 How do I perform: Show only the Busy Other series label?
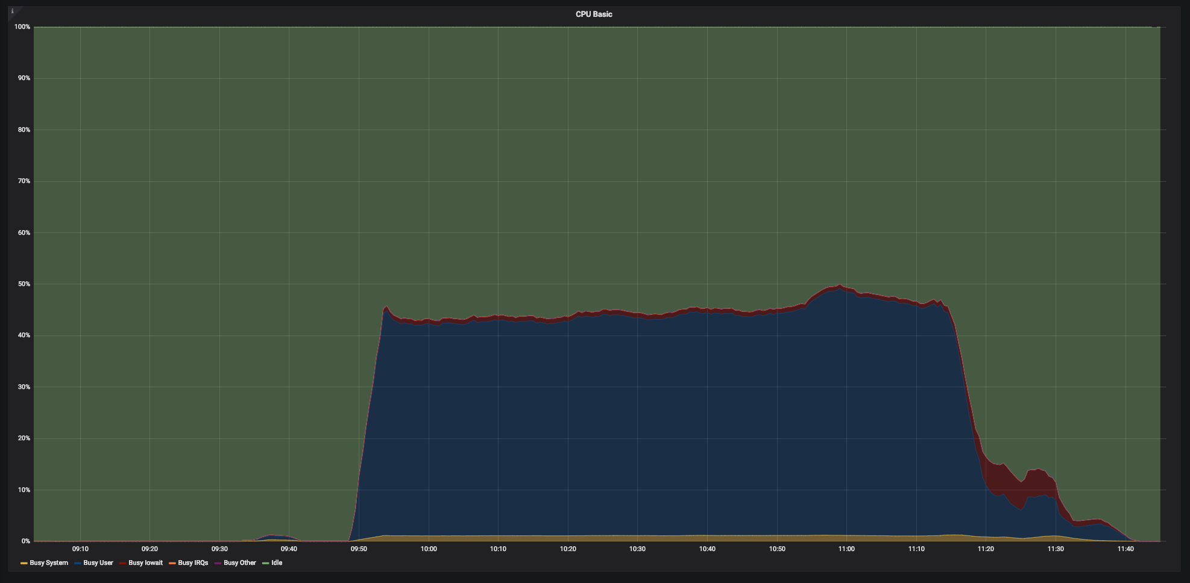click(x=240, y=563)
